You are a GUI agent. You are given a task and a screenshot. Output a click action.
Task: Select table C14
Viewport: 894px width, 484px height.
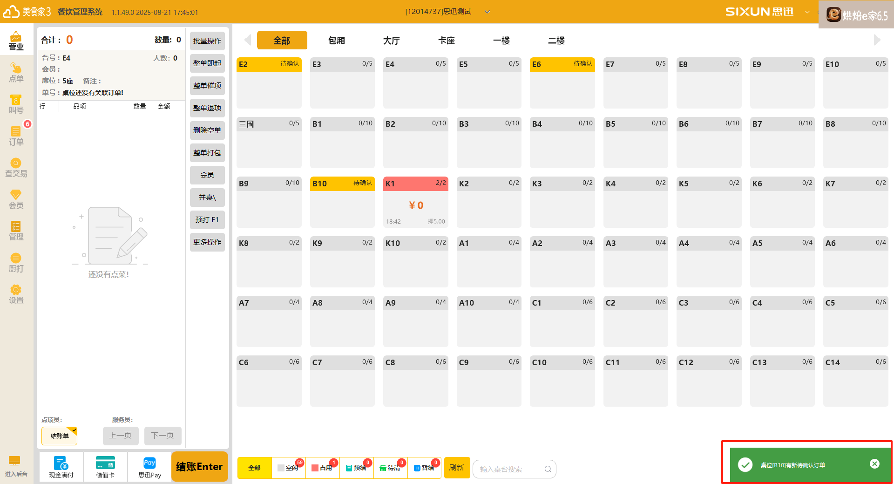[x=856, y=381]
